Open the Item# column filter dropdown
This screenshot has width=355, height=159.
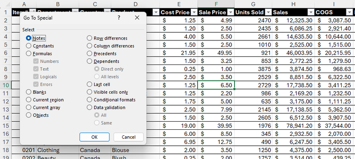pyautogui.click(x=33, y=11)
